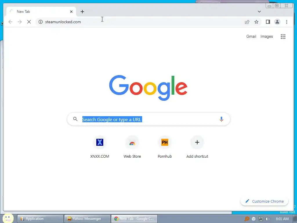Go back to previous page
This screenshot has width=297, height=223.
pyautogui.click(x=10, y=22)
